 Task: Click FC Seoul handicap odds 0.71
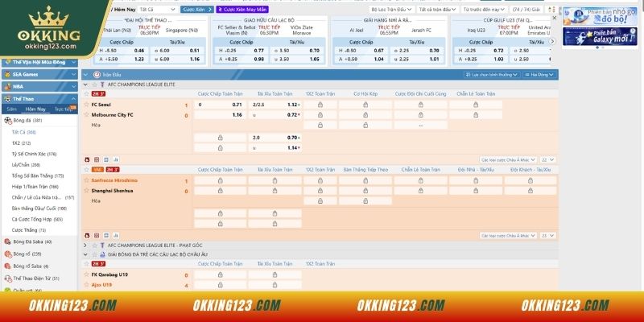[x=237, y=105]
